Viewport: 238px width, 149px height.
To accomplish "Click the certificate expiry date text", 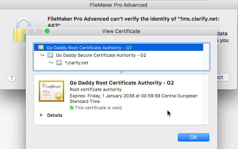I will (x=133, y=99).
